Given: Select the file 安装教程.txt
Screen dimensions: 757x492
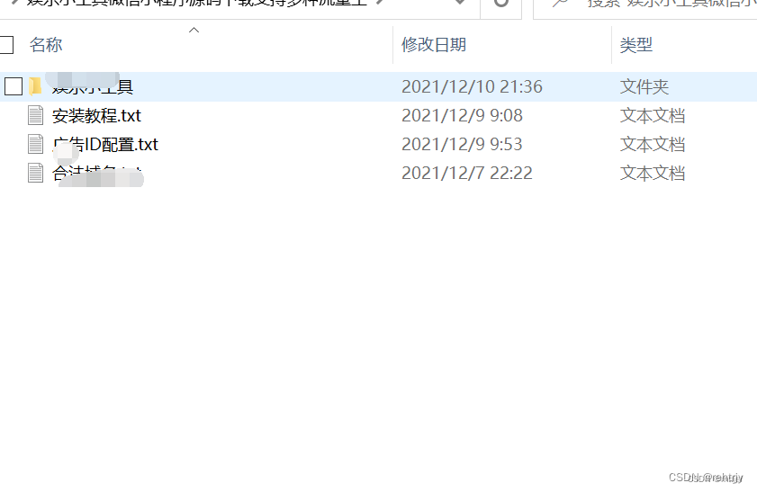Looking at the screenshot, I should 96,116.
